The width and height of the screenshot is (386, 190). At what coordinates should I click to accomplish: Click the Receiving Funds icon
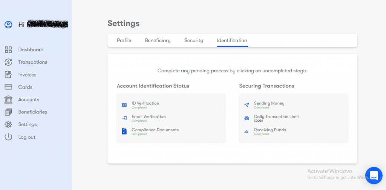tap(247, 132)
